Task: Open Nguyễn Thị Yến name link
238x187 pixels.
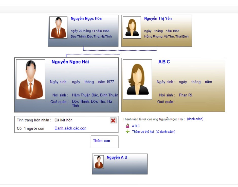Action: pyautogui.click(x=158, y=19)
